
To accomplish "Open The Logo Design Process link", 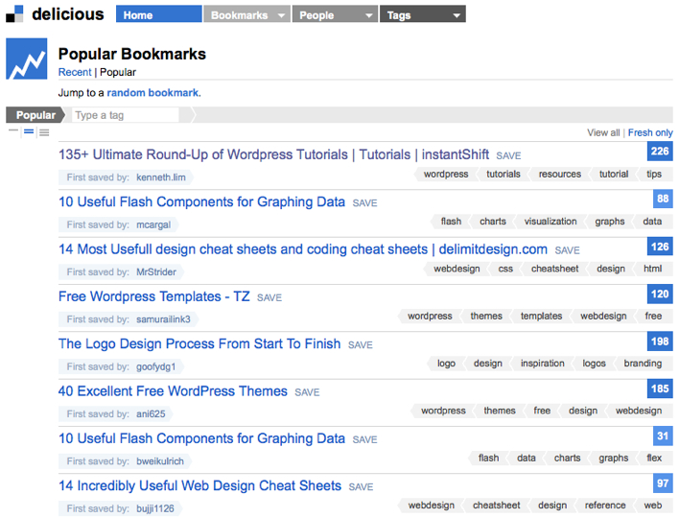I will pos(199,343).
